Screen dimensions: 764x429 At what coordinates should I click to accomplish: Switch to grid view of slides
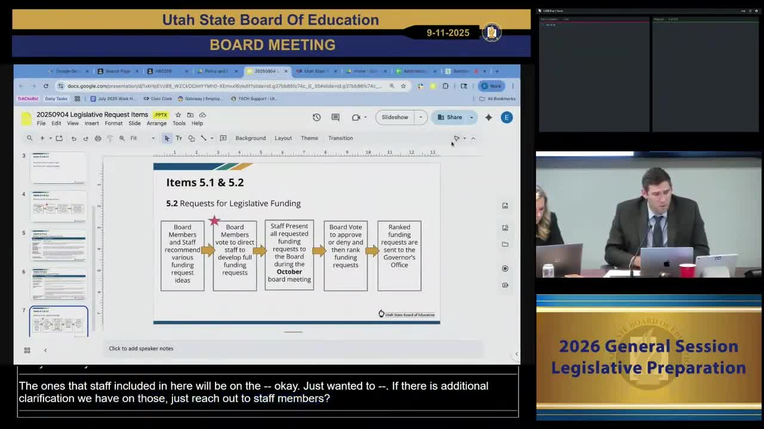[x=27, y=350]
